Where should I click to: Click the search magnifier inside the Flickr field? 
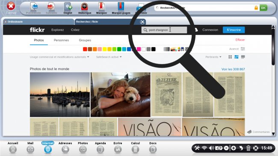[x=145, y=30]
